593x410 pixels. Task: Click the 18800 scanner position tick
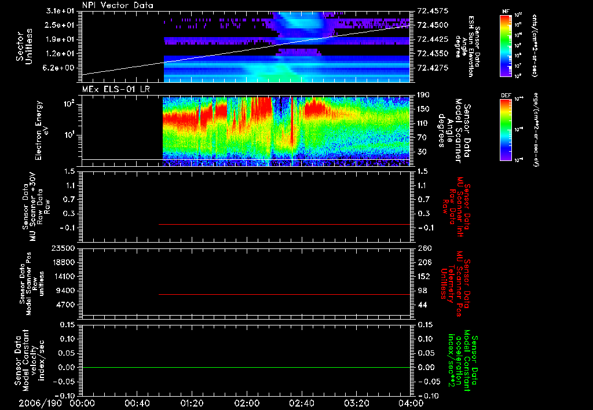63,262
